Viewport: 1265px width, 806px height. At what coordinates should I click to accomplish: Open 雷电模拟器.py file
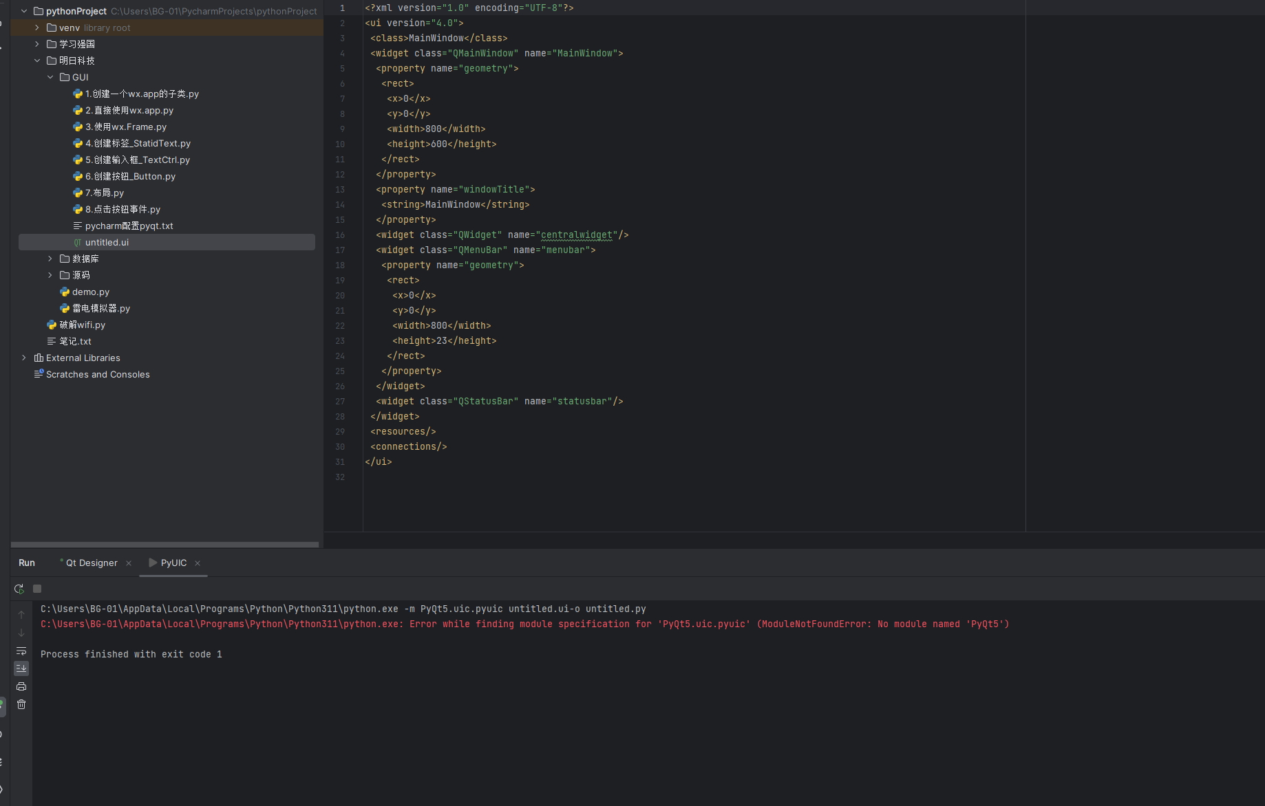(x=101, y=308)
